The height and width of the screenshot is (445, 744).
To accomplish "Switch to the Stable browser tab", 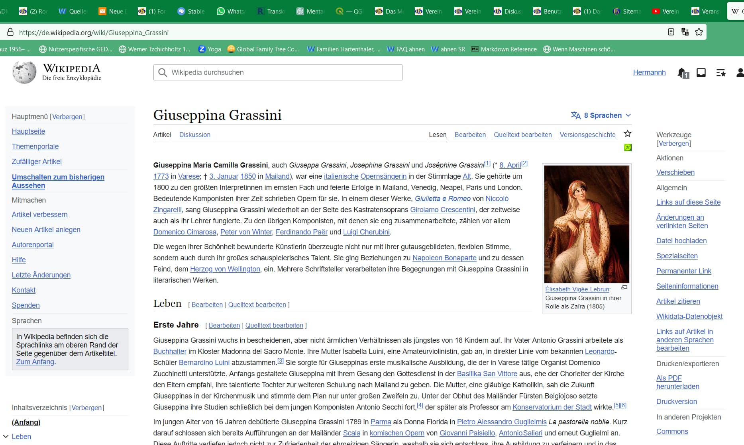I will (191, 11).
